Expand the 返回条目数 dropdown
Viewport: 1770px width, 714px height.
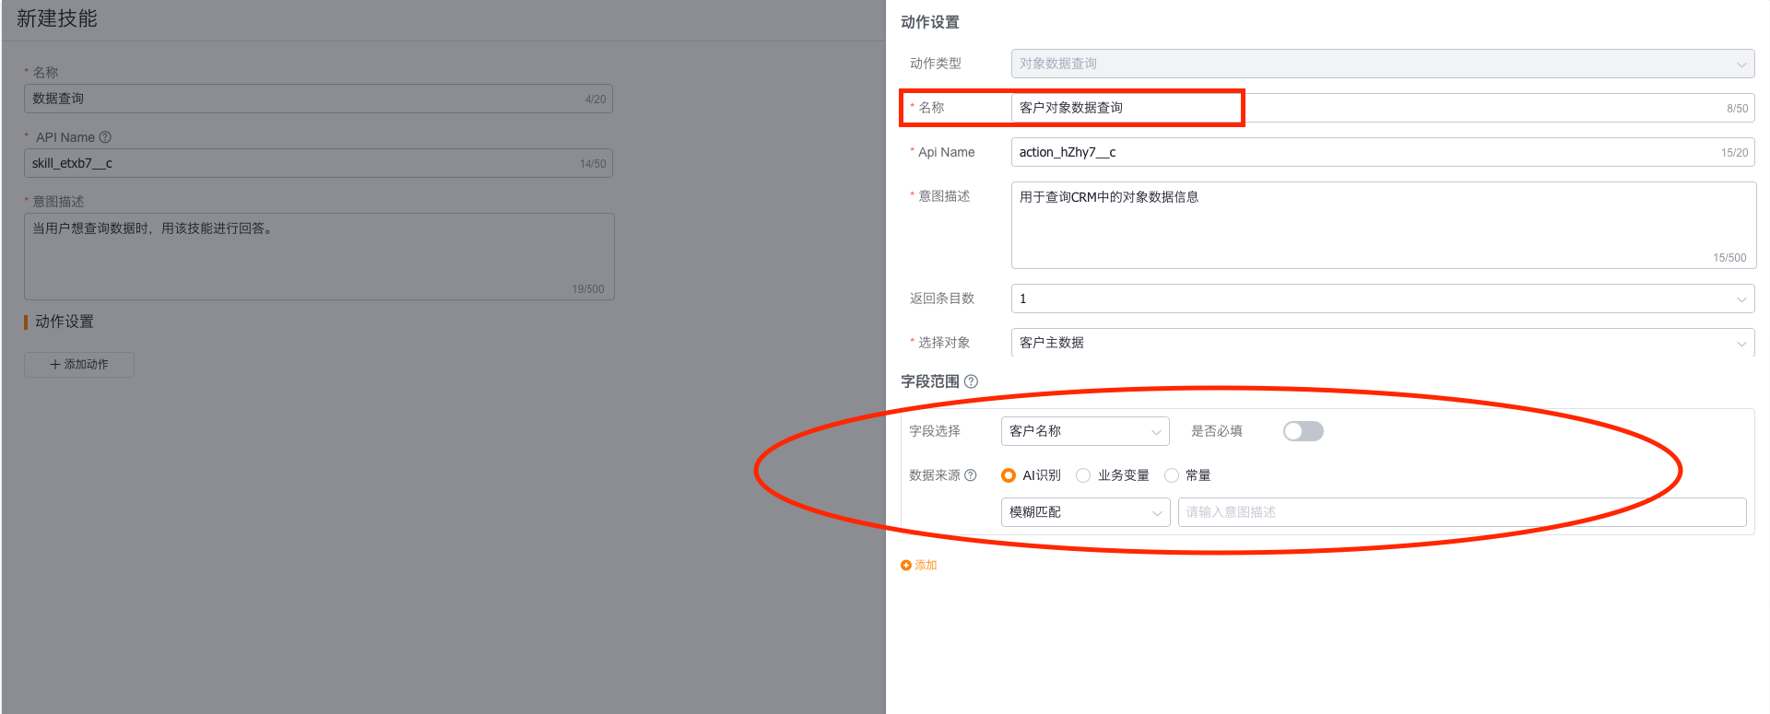pyautogui.click(x=1383, y=298)
